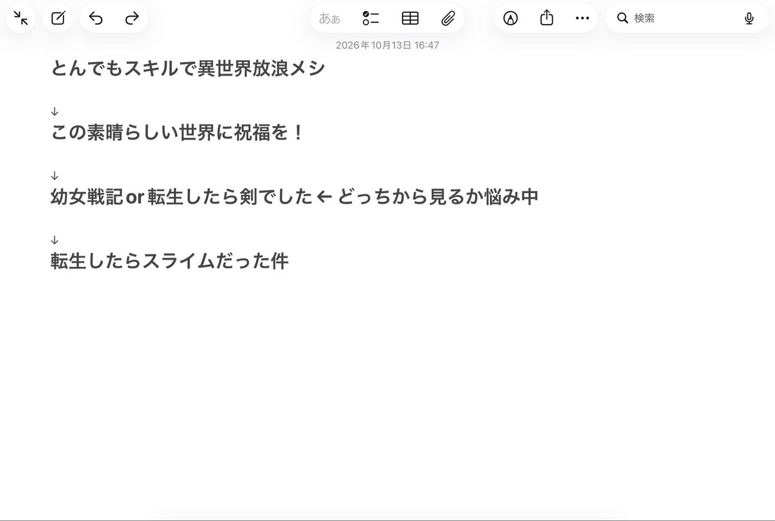Click the down arrow above 幼女戦記
Screen dimensions: 775x521
[54, 176]
